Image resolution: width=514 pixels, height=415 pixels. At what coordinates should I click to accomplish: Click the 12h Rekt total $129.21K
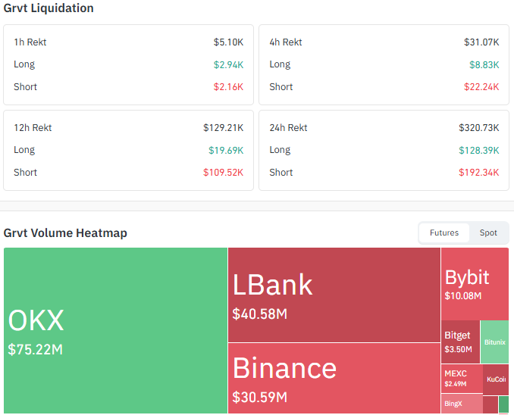(223, 128)
